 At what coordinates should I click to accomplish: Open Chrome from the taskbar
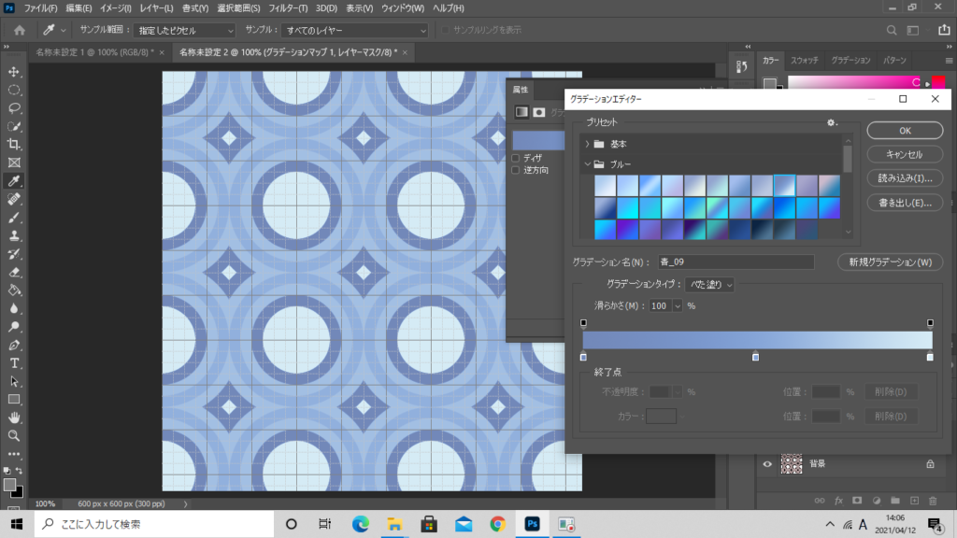tap(497, 524)
